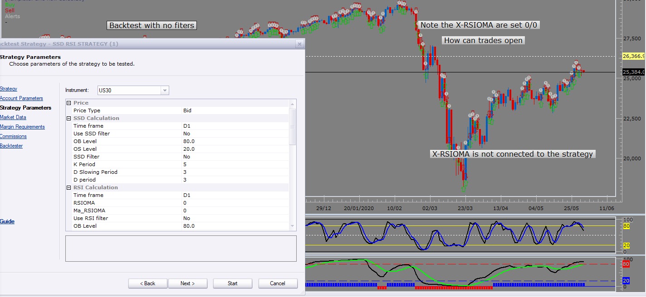Click the RSIOMA parameter value field

[235, 203]
